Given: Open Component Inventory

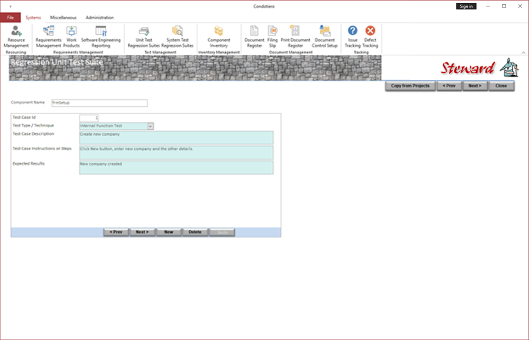Looking at the screenshot, I should point(219,37).
